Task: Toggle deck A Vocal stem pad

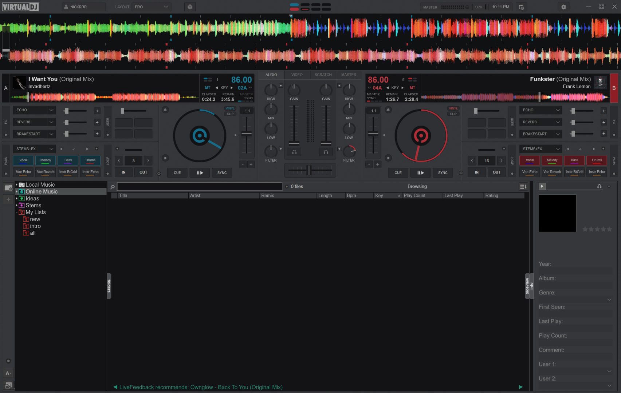Action: (23, 160)
